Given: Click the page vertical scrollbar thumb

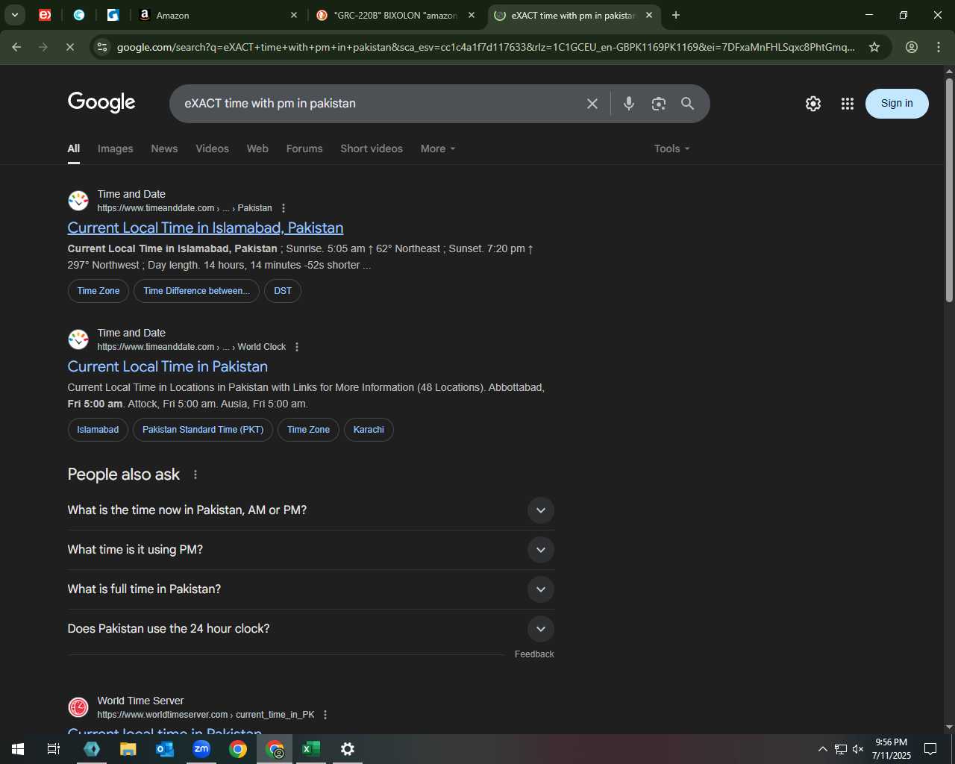Looking at the screenshot, I should 949,190.
